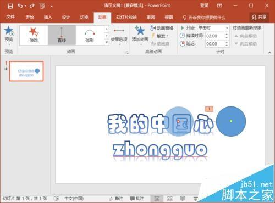Click the green motion path start point
Image resolution: width=275 pixels, height=203 pixels.
pos(231,121)
